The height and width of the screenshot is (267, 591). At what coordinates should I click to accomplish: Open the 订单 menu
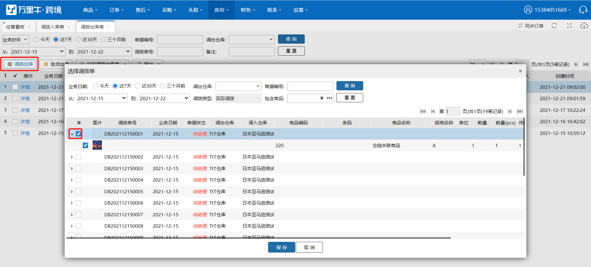[116, 10]
